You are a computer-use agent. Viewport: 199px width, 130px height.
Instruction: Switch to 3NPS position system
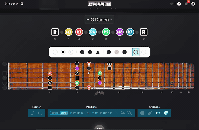pyautogui.click(x=64, y=113)
